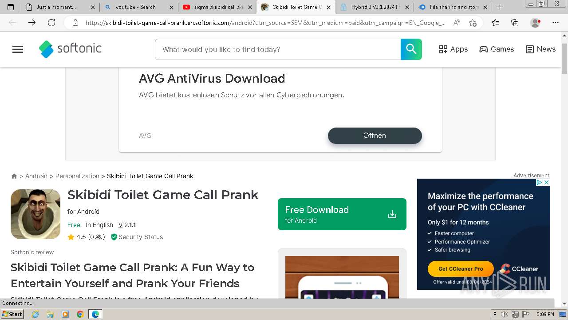The height and width of the screenshot is (320, 568).
Task: Open the Softonic hamburger menu
Action: [18, 49]
